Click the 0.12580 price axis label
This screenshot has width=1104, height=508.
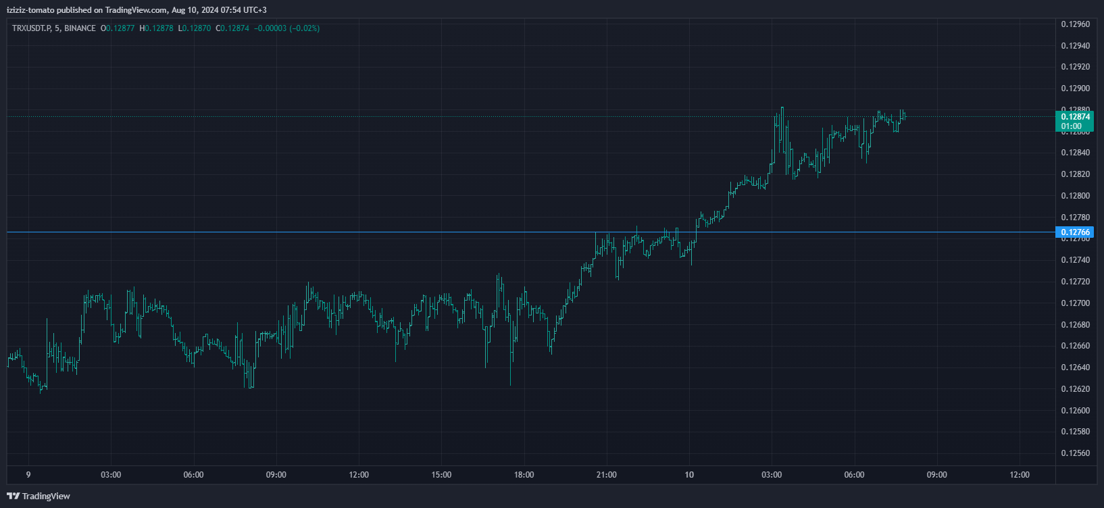coord(1075,432)
